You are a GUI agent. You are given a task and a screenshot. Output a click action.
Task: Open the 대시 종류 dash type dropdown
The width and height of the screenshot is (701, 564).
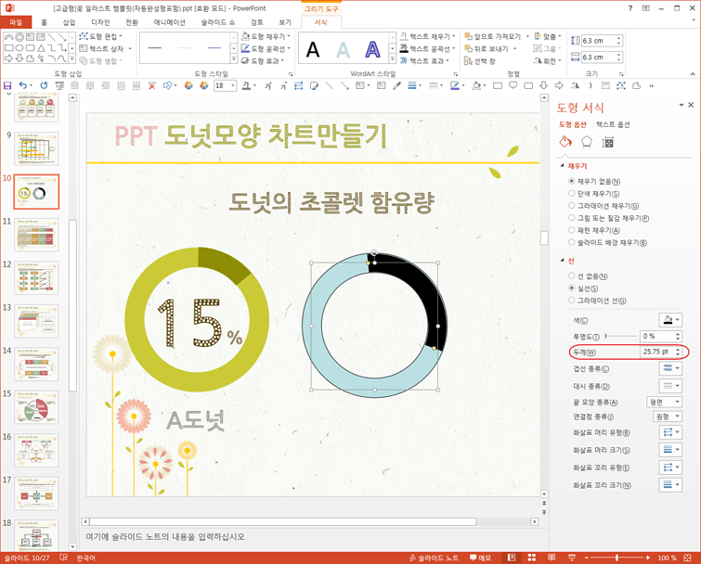(x=670, y=386)
